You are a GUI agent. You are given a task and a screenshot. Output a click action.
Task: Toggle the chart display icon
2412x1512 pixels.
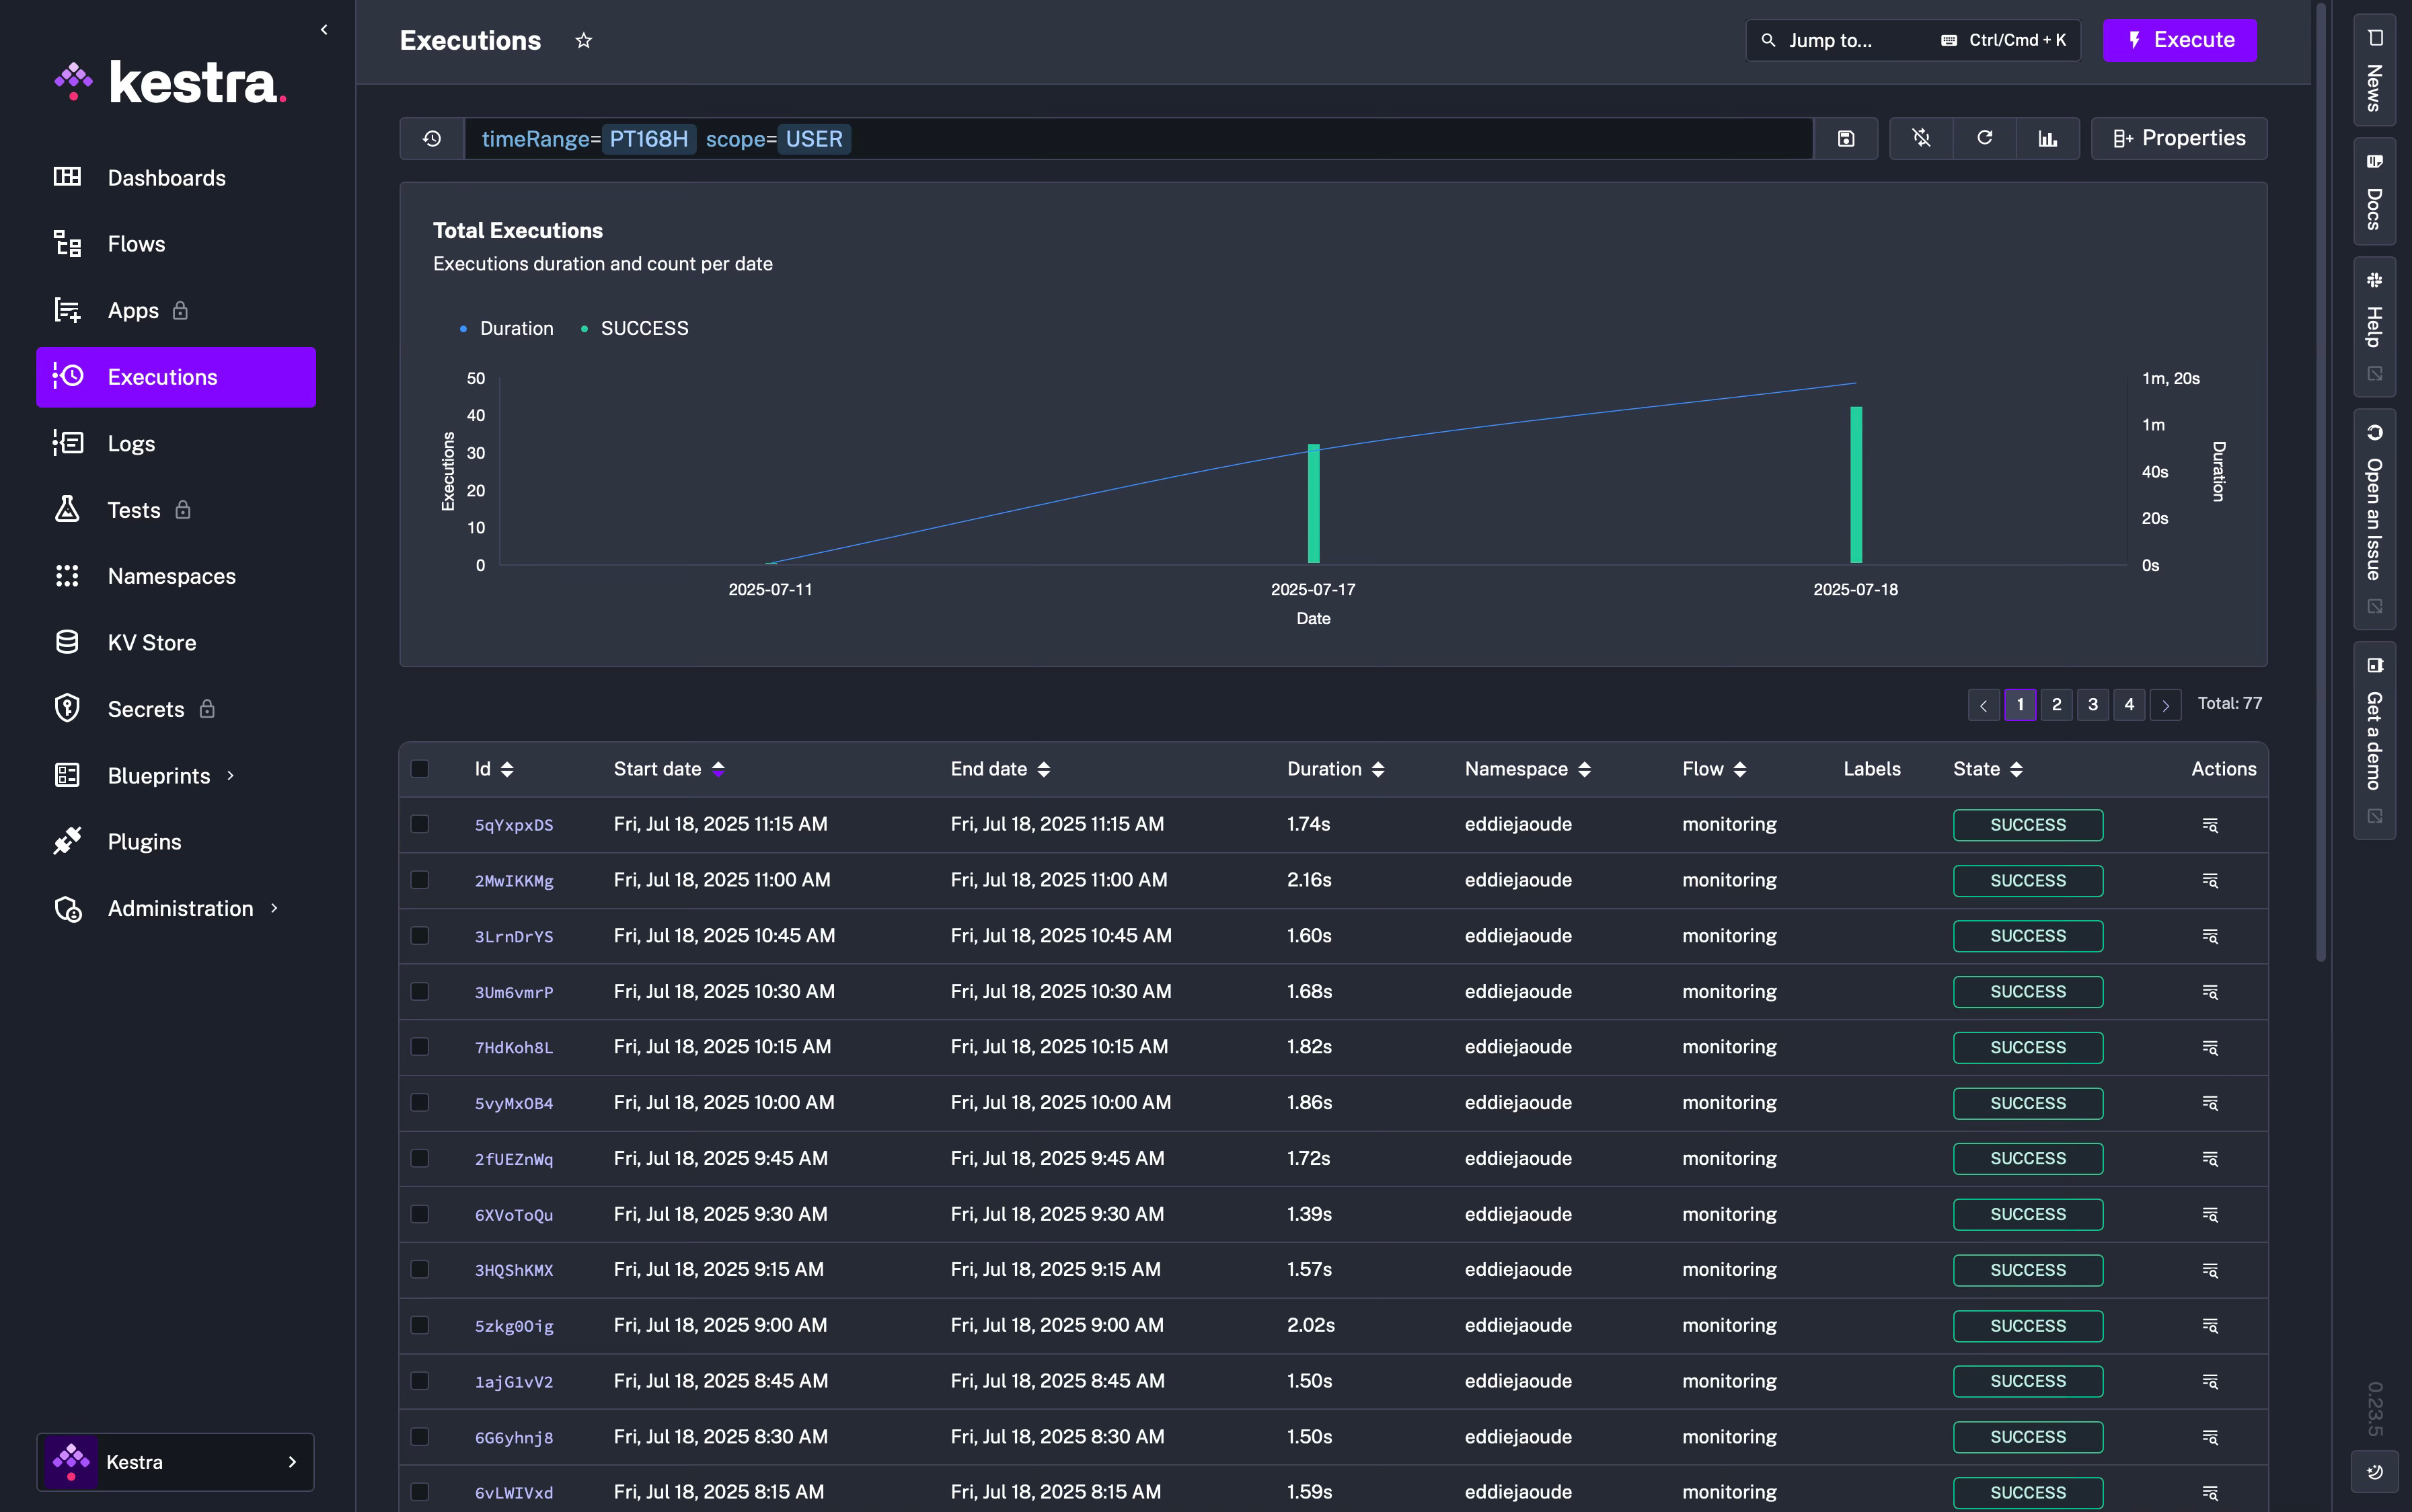tap(2048, 139)
